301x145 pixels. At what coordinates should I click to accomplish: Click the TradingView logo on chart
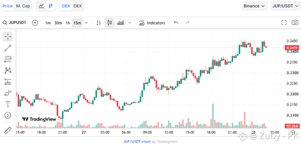(x=39, y=119)
